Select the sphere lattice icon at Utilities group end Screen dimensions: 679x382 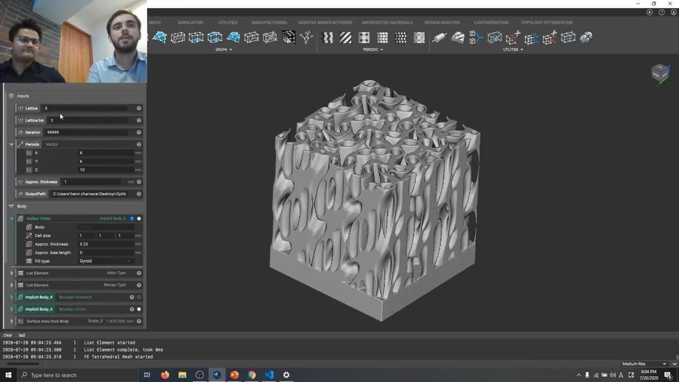click(586, 38)
